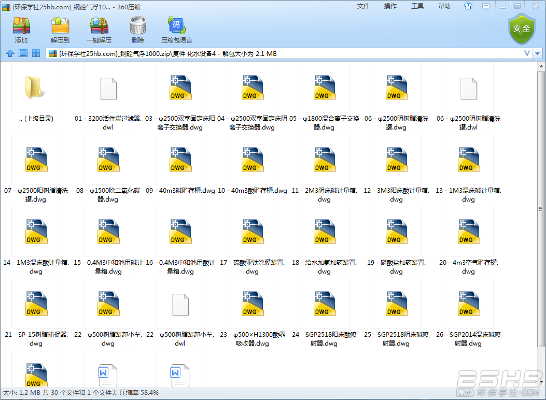Select 14 - 1M3混床酸计量箱.dwg
This screenshot has height=400, width=546.
36,241
